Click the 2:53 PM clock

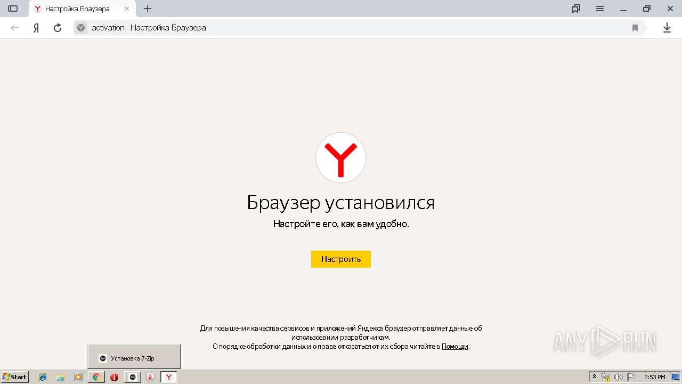[x=654, y=377]
